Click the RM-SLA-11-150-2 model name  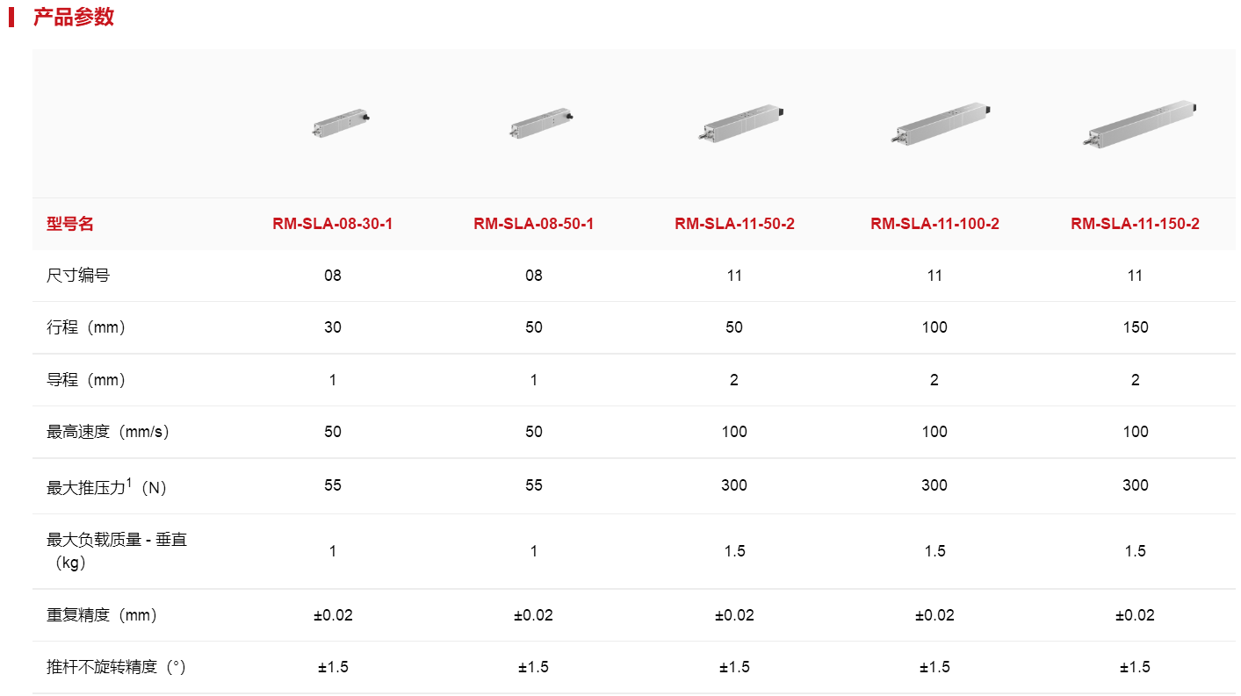point(1136,224)
